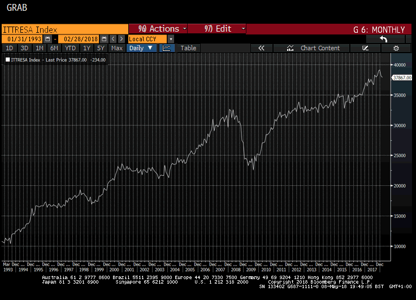Switch to line chart view icon

(167, 48)
